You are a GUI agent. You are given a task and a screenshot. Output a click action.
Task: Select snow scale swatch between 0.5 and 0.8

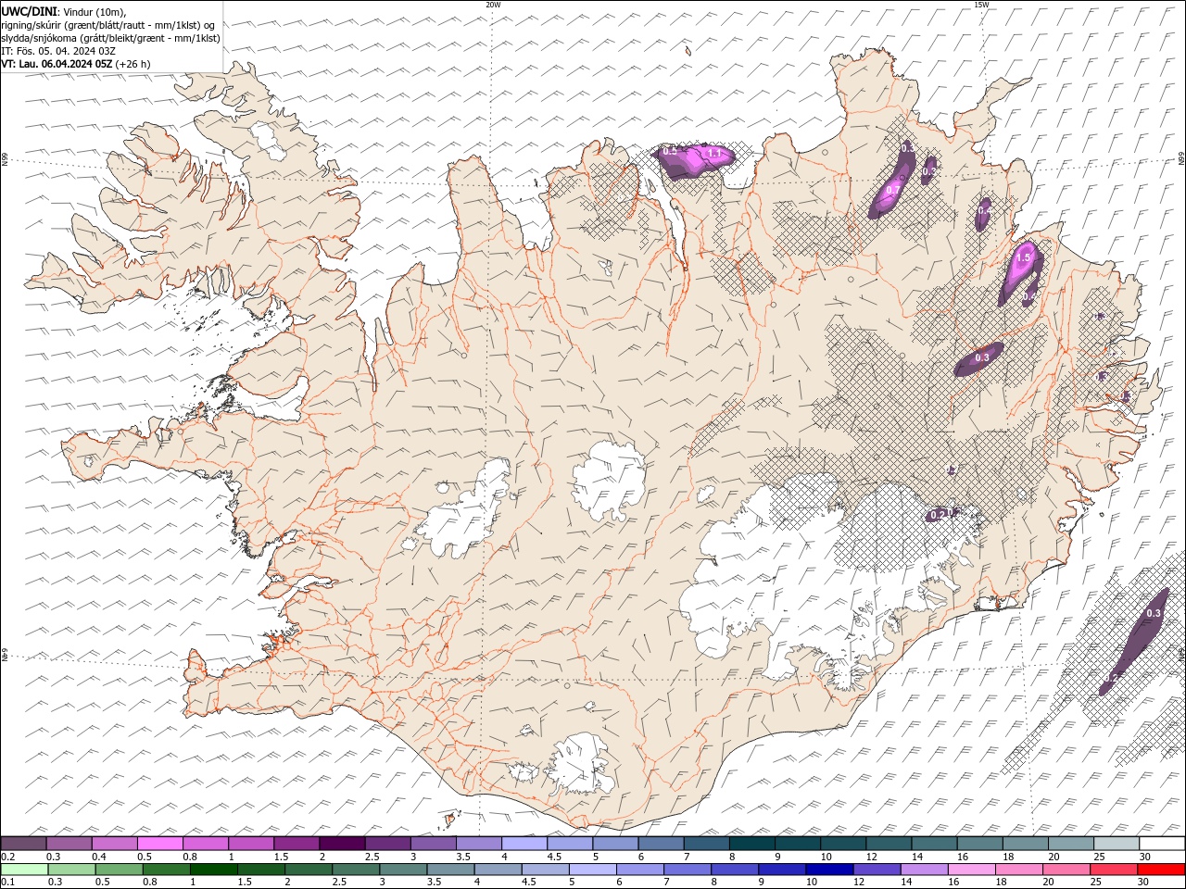click(160, 844)
